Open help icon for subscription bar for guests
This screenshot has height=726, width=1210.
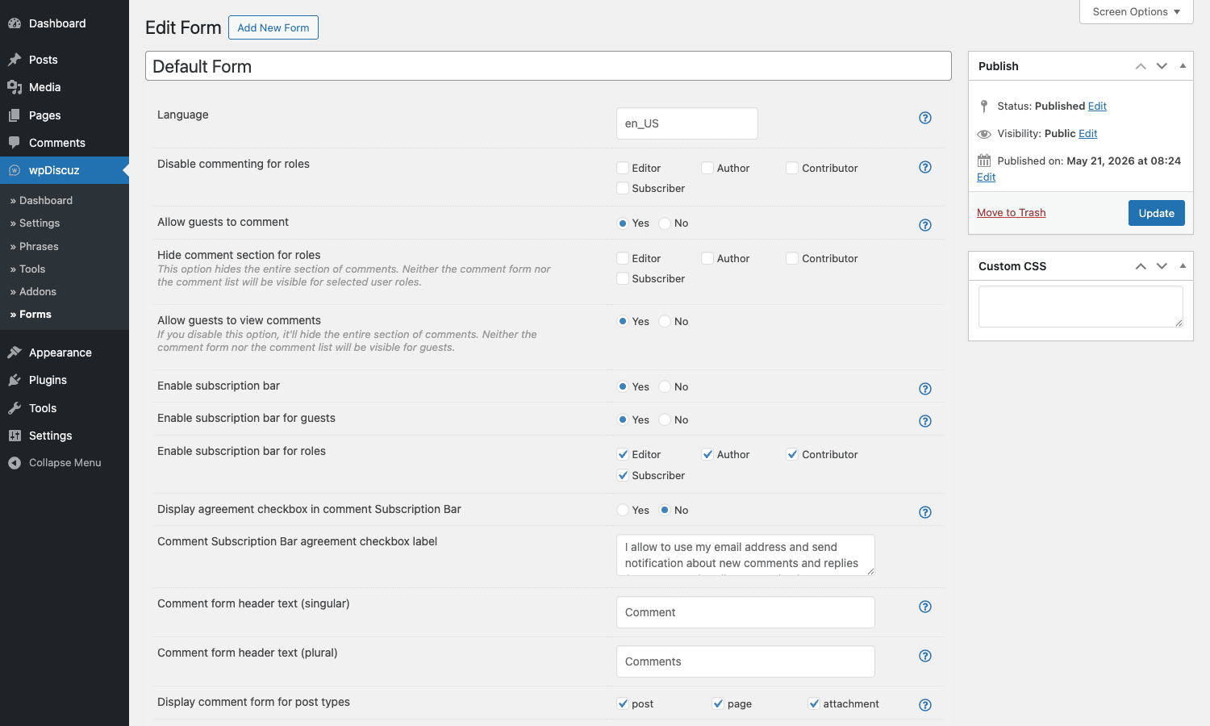925,421
